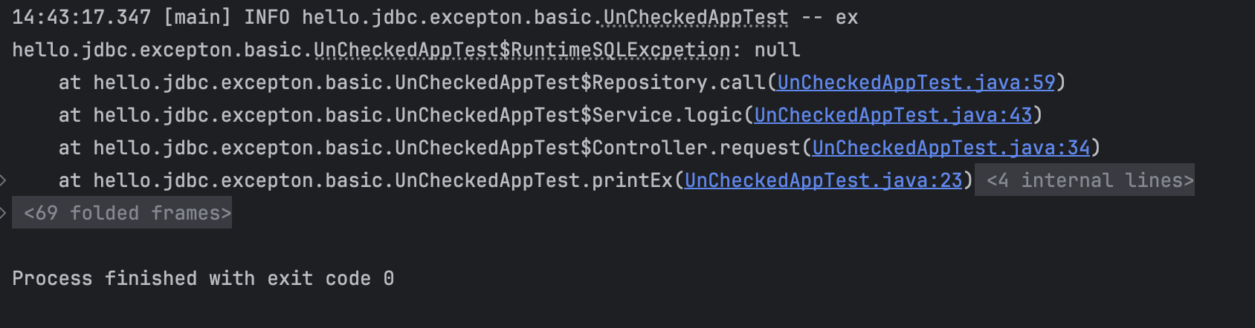
Task: Click the Service.logic stack frame text
Action: (667, 115)
